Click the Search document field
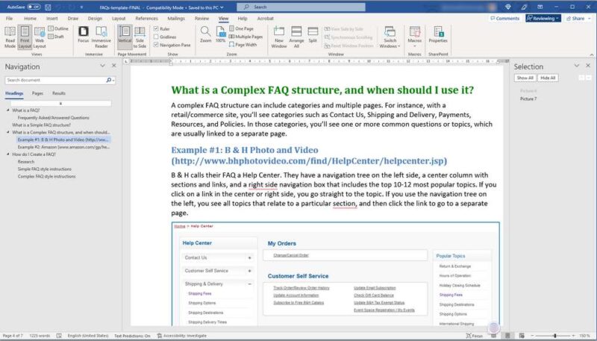597x341 pixels. point(55,81)
